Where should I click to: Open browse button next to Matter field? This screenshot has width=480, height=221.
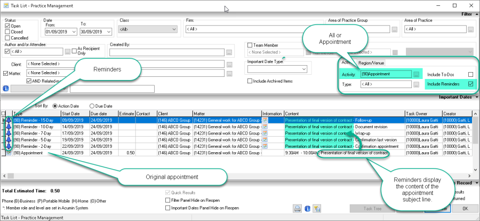pyautogui.click(x=229, y=74)
